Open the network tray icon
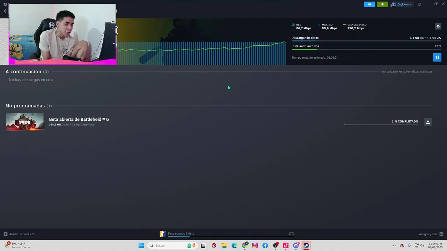The width and height of the screenshot is (447, 251). pyautogui.click(x=417, y=245)
